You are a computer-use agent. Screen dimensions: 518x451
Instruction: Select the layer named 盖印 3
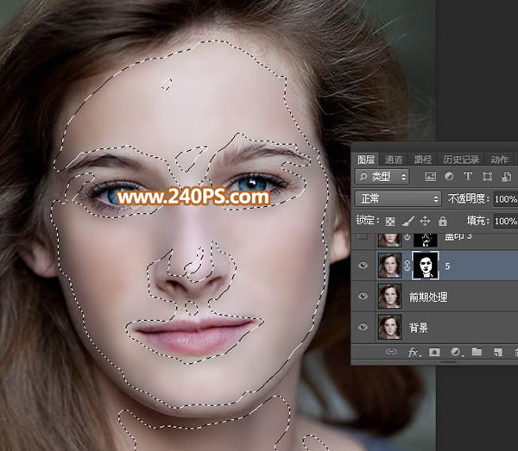tap(458, 236)
